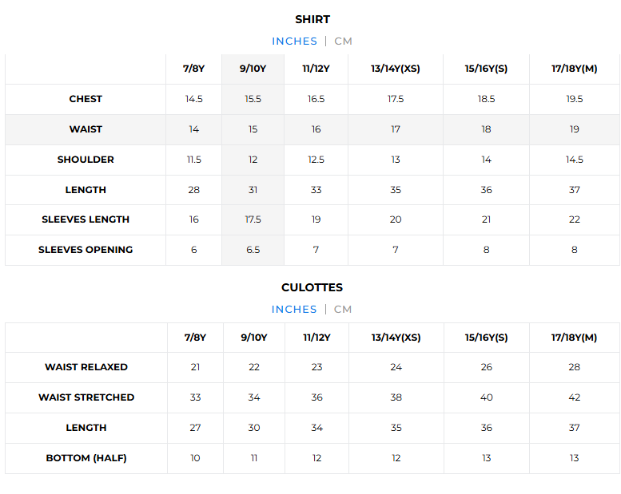Click the SHOULDER row label
The height and width of the screenshot is (494, 621).
[x=86, y=160]
